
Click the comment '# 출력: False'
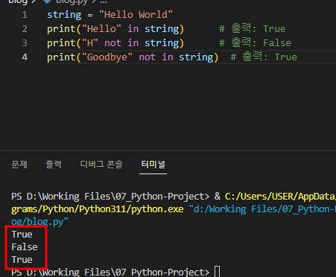(x=255, y=43)
